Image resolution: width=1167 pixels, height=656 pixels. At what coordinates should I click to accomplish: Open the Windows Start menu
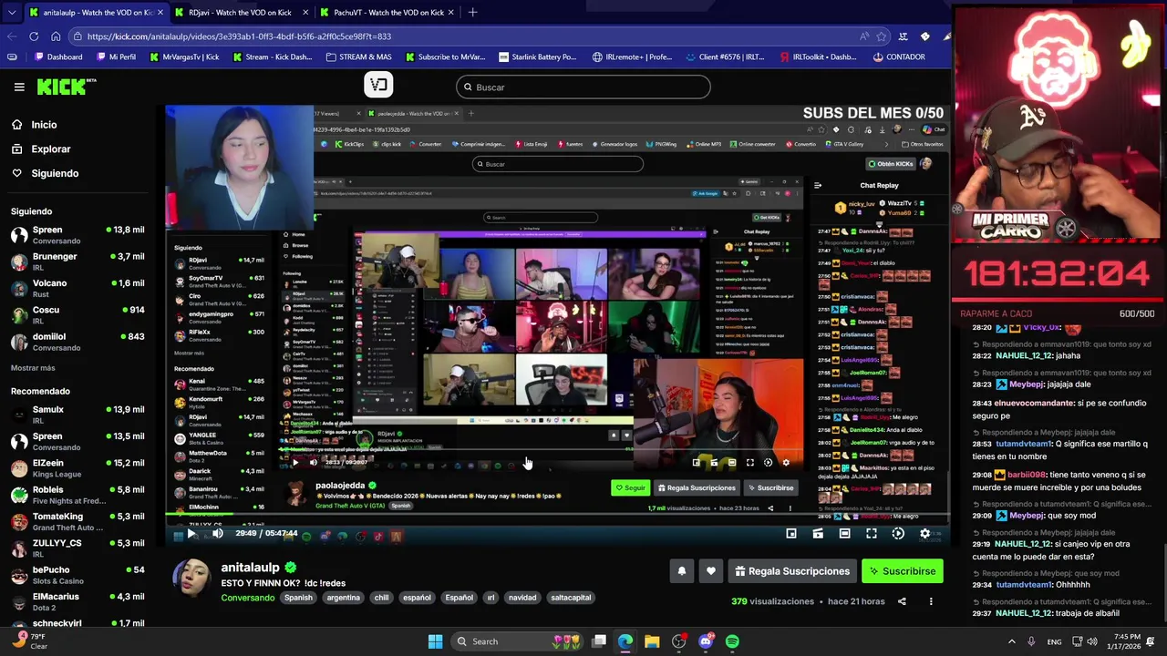tap(435, 641)
